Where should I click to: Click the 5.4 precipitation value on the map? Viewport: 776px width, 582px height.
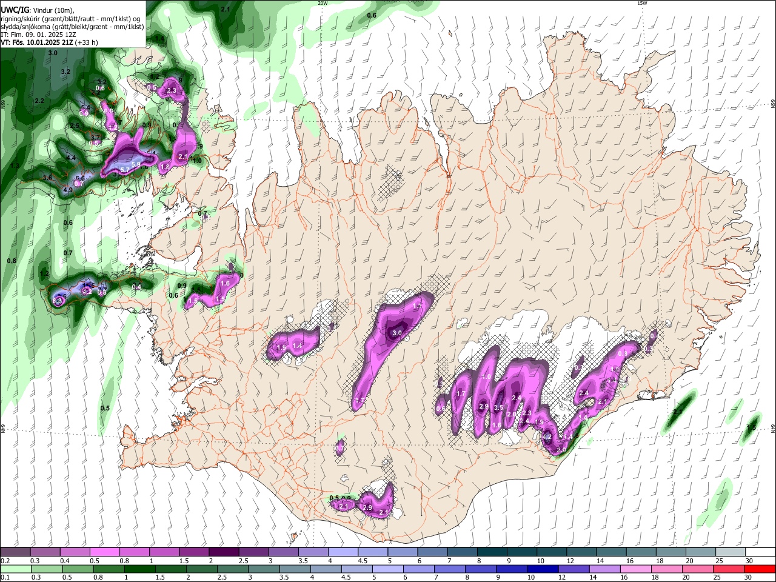click(x=85, y=107)
